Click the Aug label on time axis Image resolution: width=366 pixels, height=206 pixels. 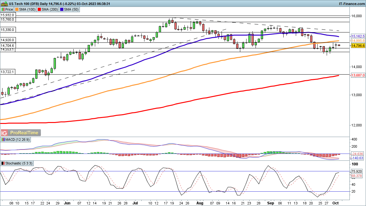(200, 203)
